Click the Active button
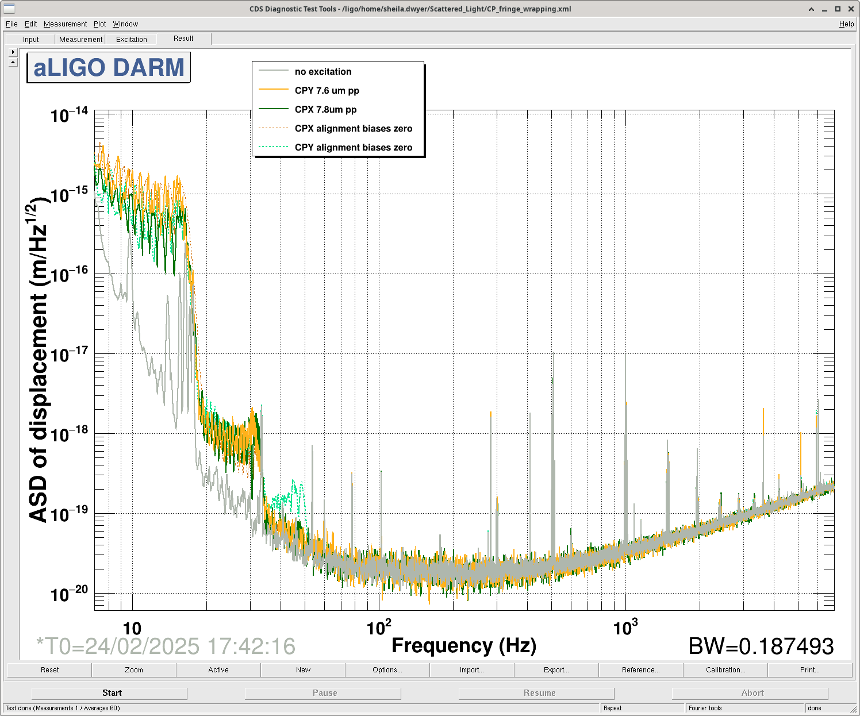 218,670
